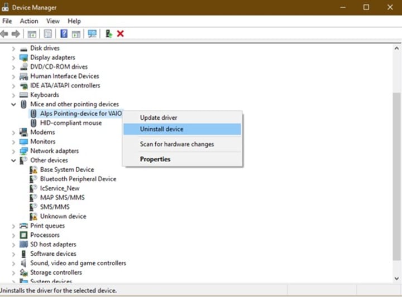Click the Human Interface Devices icon
402x297 pixels.
click(23, 76)
